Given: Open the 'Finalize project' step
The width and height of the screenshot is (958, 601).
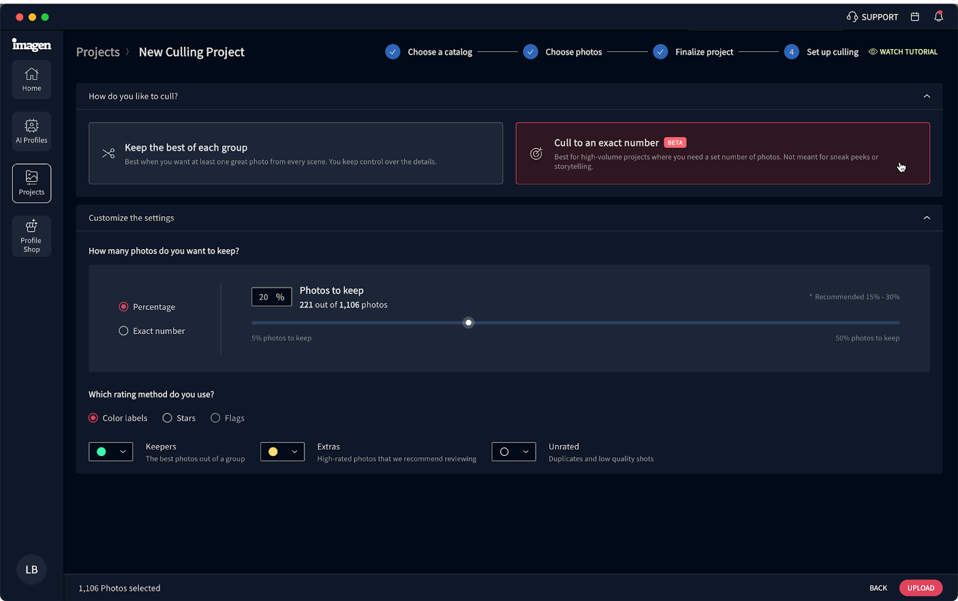Looking at the screenshot, I should tap(704, 52).
